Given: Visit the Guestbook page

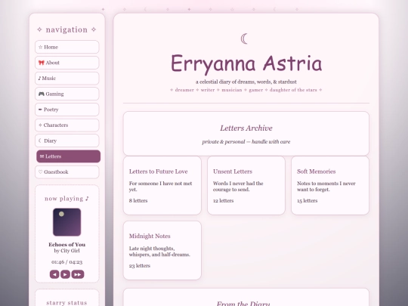Looking at the screenshot, I should tap(67, 172).
